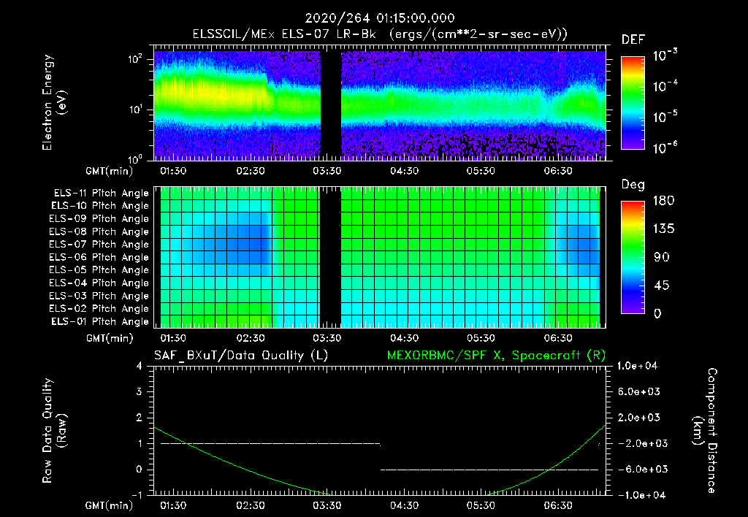Image resolution: width=748 pixels, height=517 pixels.
Task: Select the ELS-05 Pitch Angle row label
Action: tap(99, 270)
